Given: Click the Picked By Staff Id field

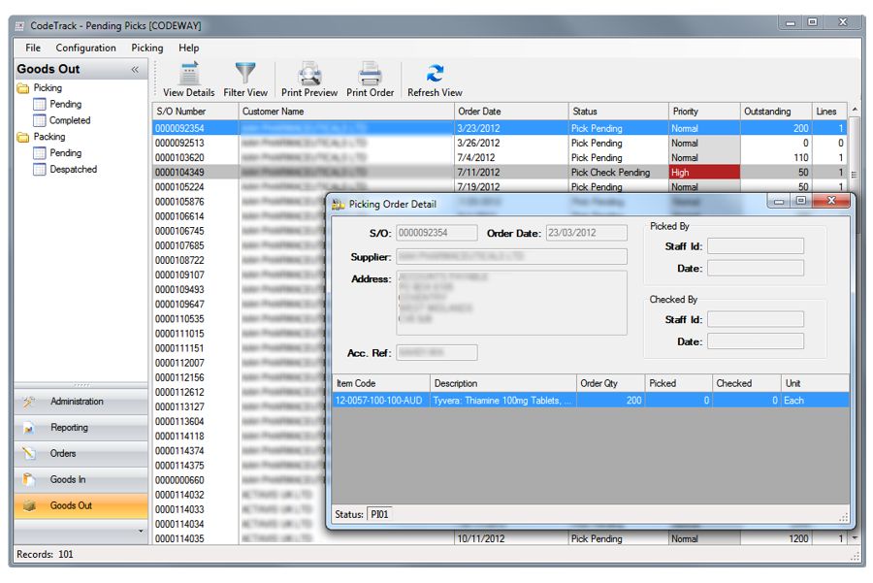Looking at the screenshot, I should point(755,246).
